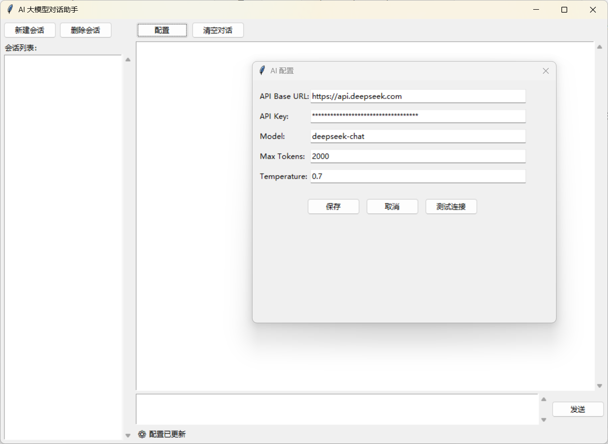The image size is (608, 444).
Task: Click 清空对话 to clear chat
Action: coord(218,30)
